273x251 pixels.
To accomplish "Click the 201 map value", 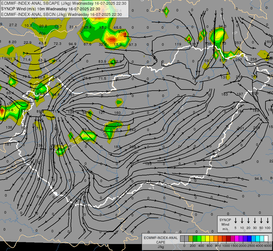I will (x=241, y=128).
